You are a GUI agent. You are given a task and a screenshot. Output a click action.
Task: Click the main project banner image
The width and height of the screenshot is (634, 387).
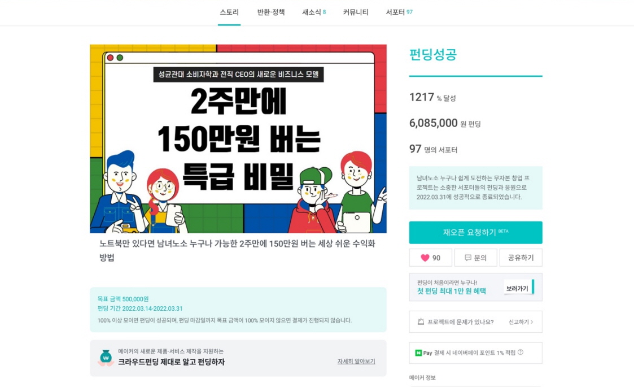(238, 139)
